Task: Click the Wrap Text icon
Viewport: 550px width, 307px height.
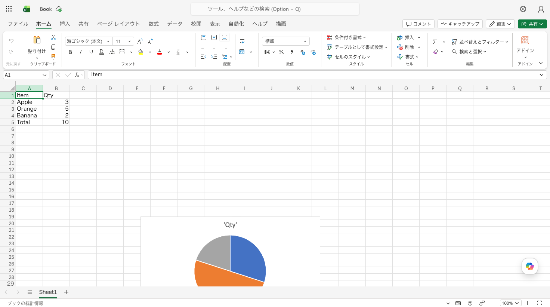Action: coord(242,42)
